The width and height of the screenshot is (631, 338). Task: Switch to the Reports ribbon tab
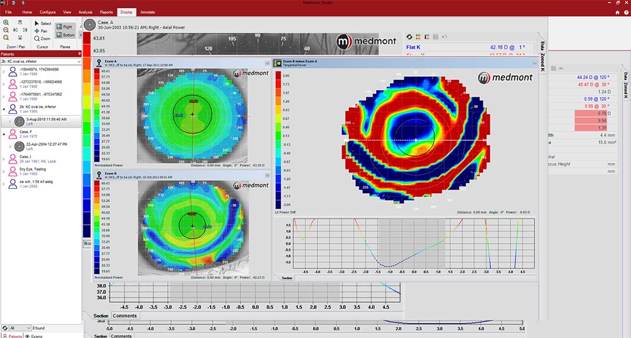[106, 12]
